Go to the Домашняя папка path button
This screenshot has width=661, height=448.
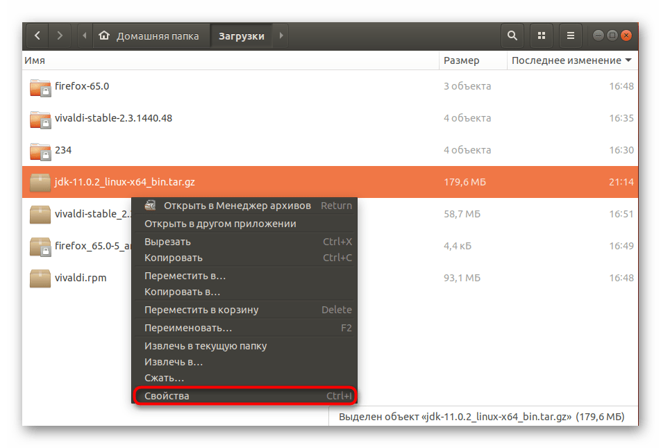point(150,36)
